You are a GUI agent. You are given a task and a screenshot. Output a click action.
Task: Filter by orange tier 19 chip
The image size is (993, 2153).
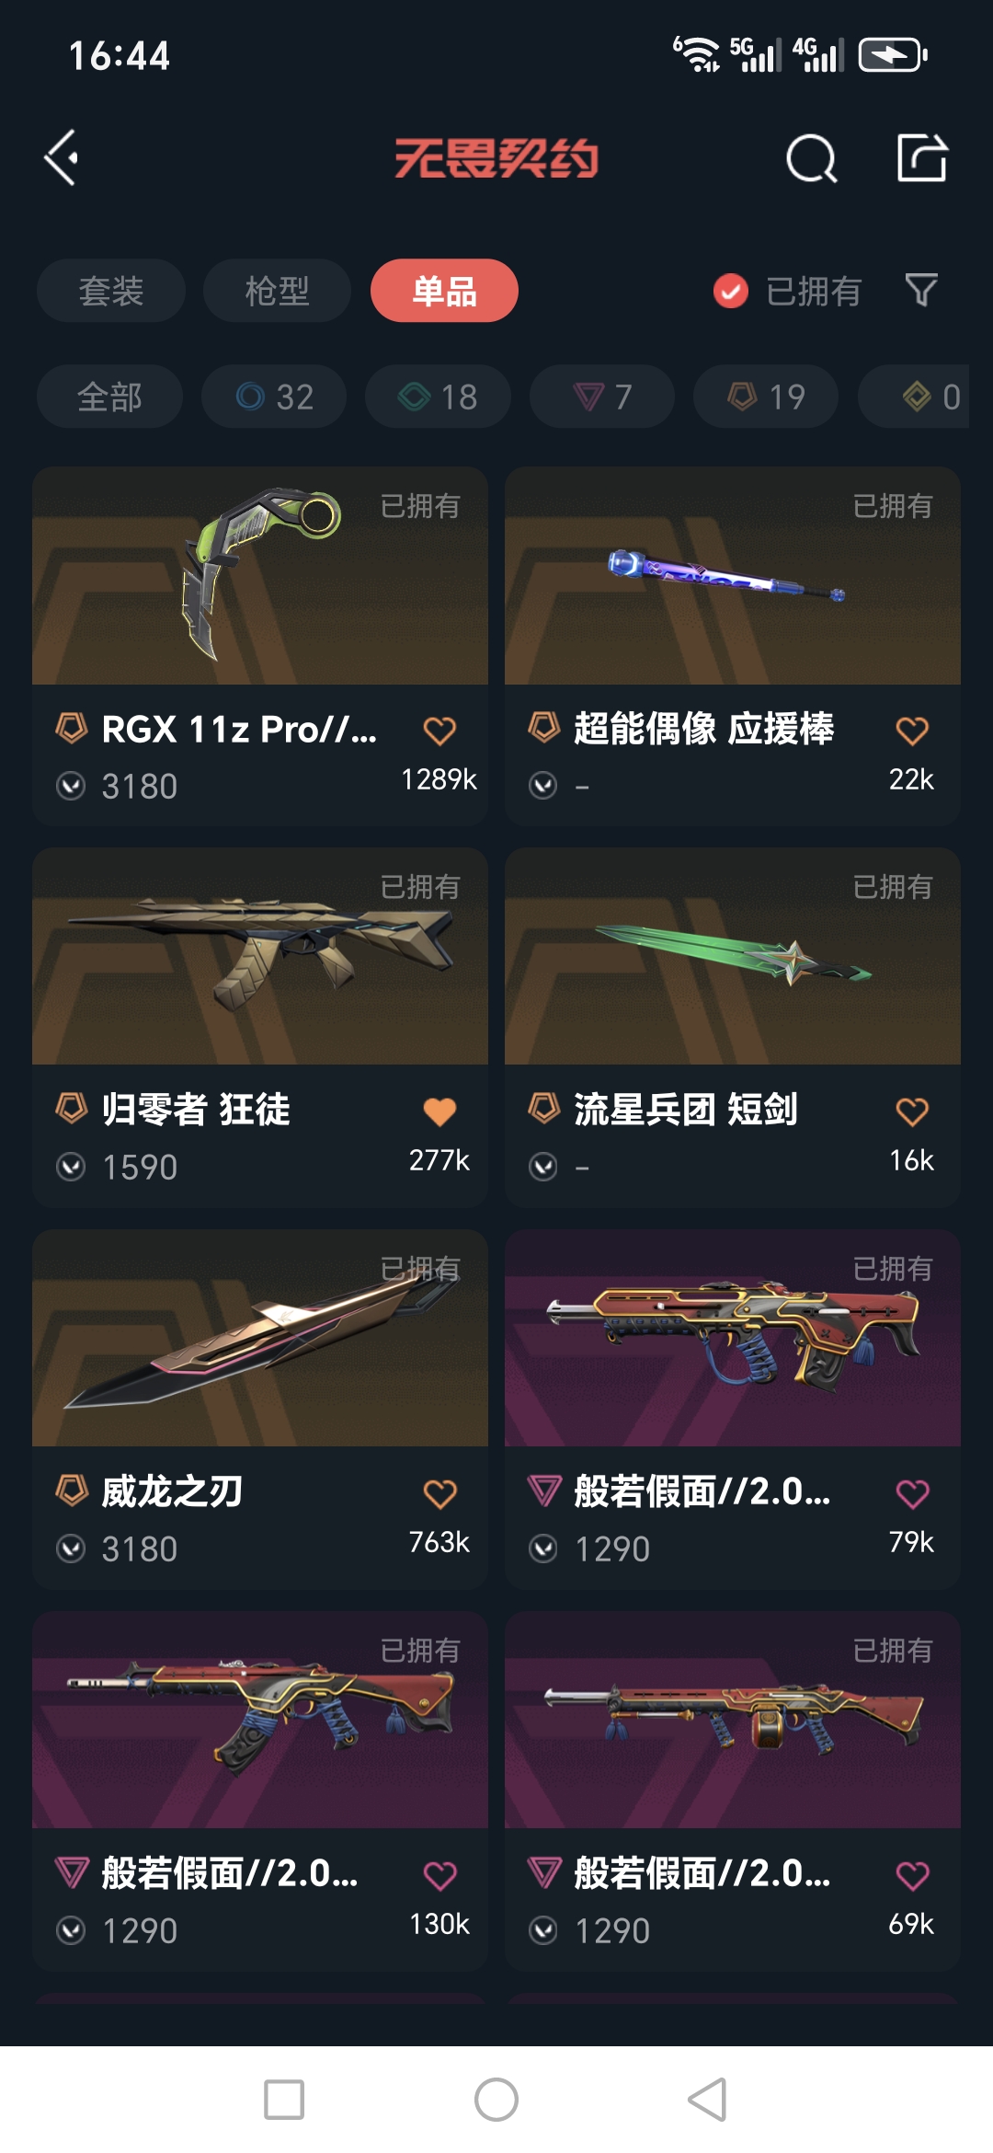766,397
